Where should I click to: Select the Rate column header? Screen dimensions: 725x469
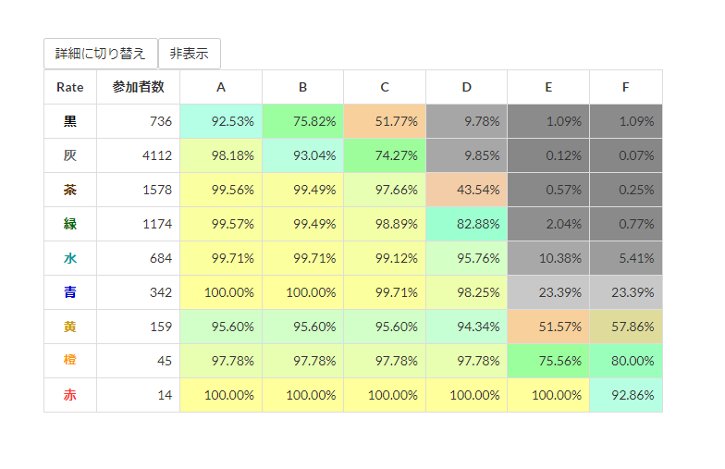[x=70, y=87]
